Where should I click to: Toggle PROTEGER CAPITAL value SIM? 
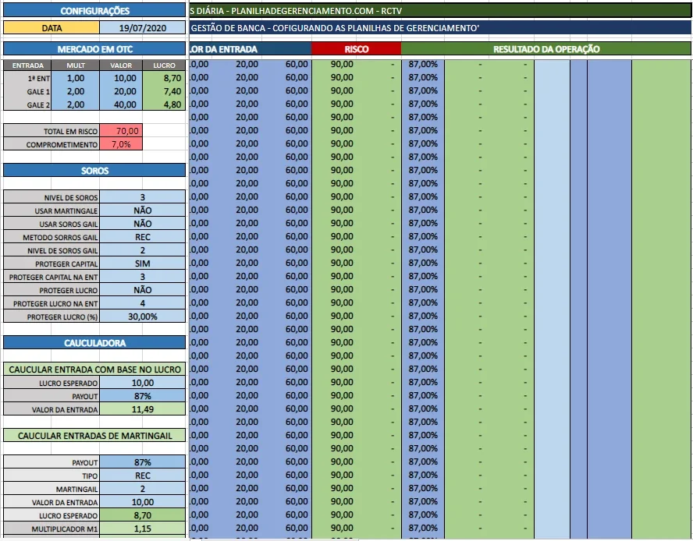coord(142,263)
